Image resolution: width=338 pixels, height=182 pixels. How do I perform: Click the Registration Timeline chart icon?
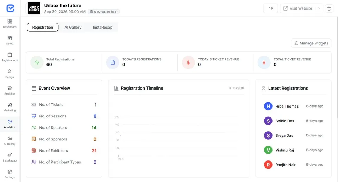point(116,88)
